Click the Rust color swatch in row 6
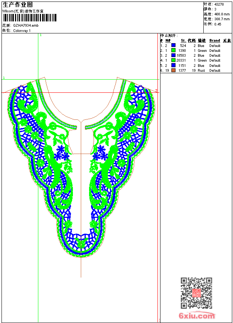 coord(173,70)
